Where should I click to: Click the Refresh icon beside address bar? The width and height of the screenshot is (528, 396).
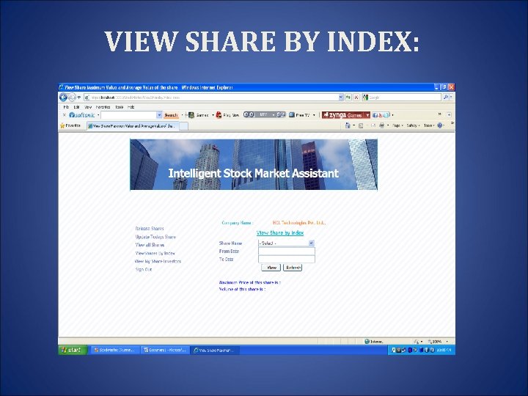pos(348,98)
